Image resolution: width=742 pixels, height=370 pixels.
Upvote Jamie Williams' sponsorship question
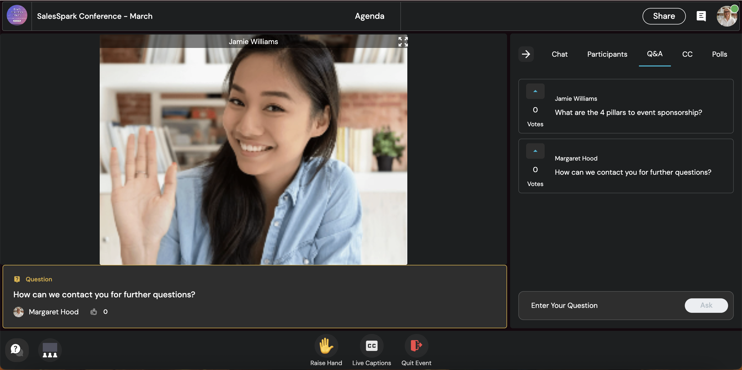[535, 91]
